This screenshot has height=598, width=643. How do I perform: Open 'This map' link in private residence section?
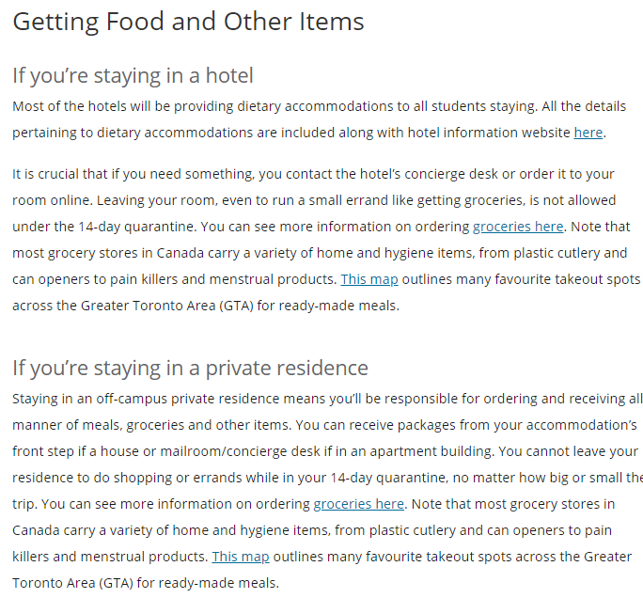click(241, 557)
